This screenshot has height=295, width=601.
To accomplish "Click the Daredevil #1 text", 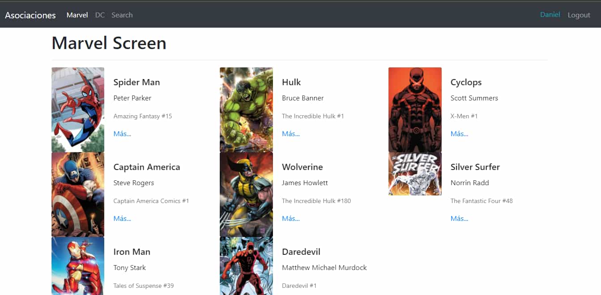I will coord(299,286).
